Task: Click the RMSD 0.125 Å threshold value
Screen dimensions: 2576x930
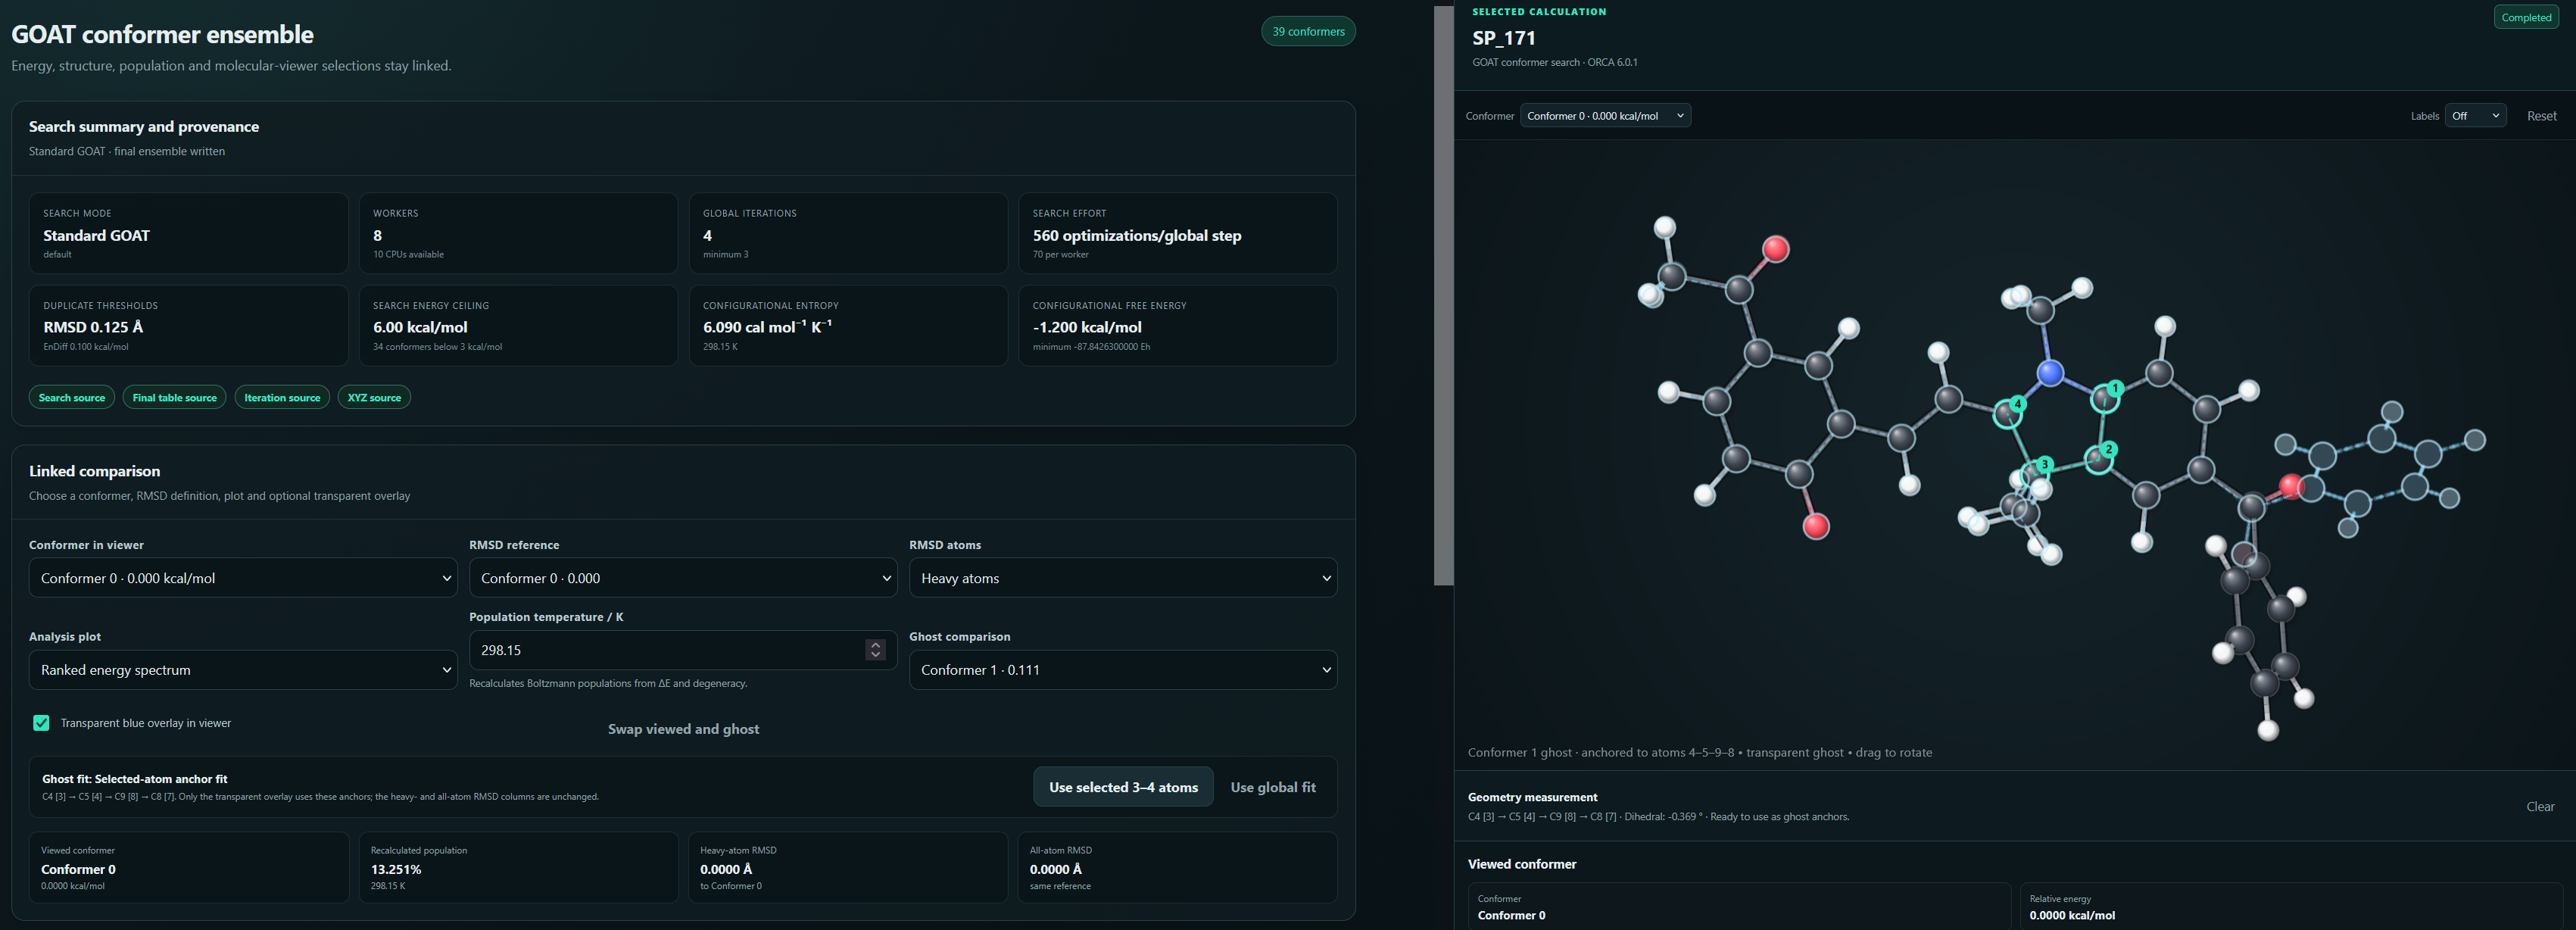Action: point(93,327)
